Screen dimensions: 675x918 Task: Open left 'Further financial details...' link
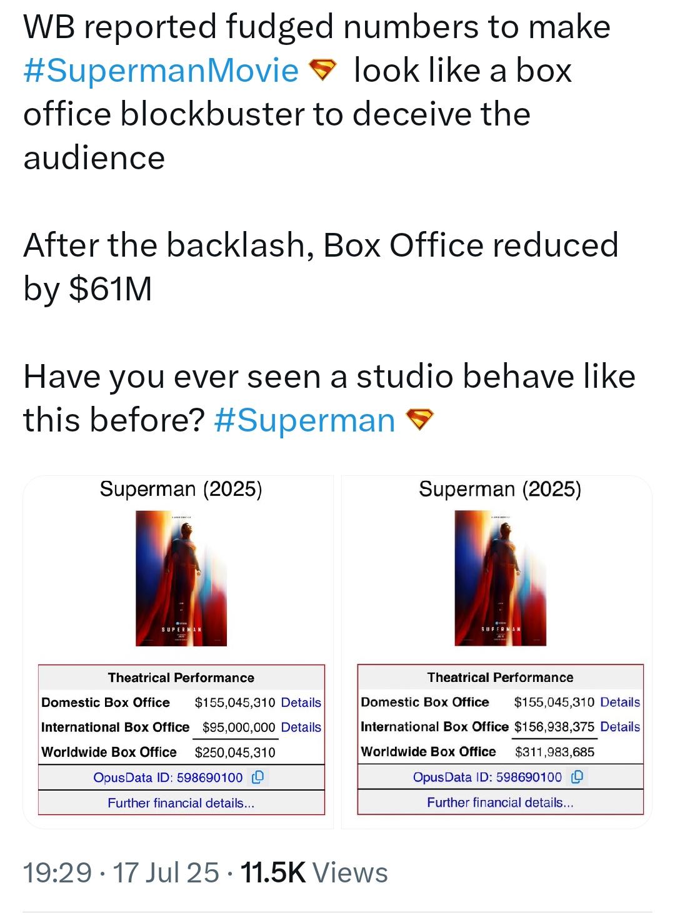pyautogui.click(x=181, y=803)
